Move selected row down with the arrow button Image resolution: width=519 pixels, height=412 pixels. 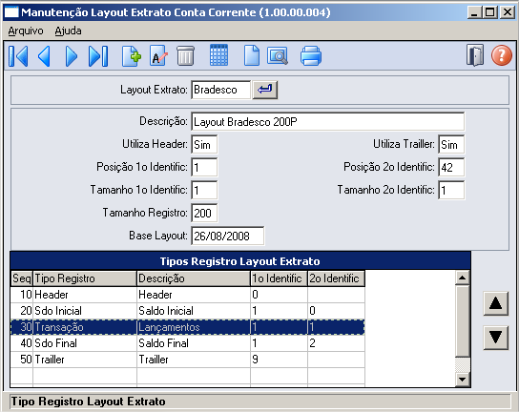(495, 338)
